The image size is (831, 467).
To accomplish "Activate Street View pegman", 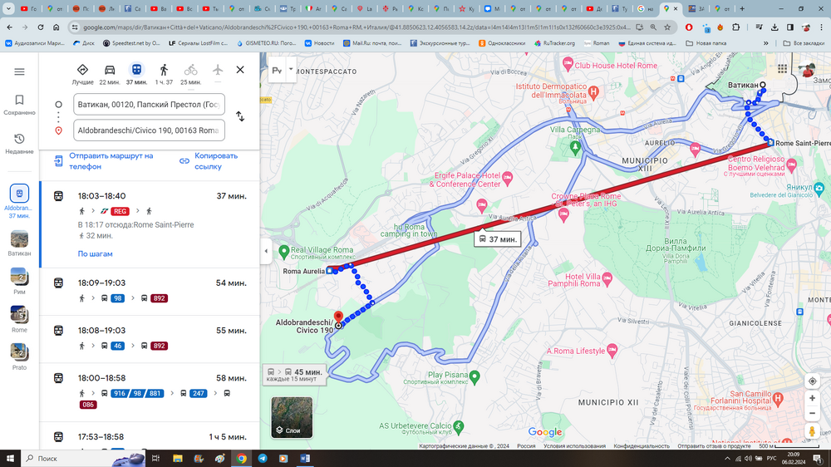I will coord(812,431).
